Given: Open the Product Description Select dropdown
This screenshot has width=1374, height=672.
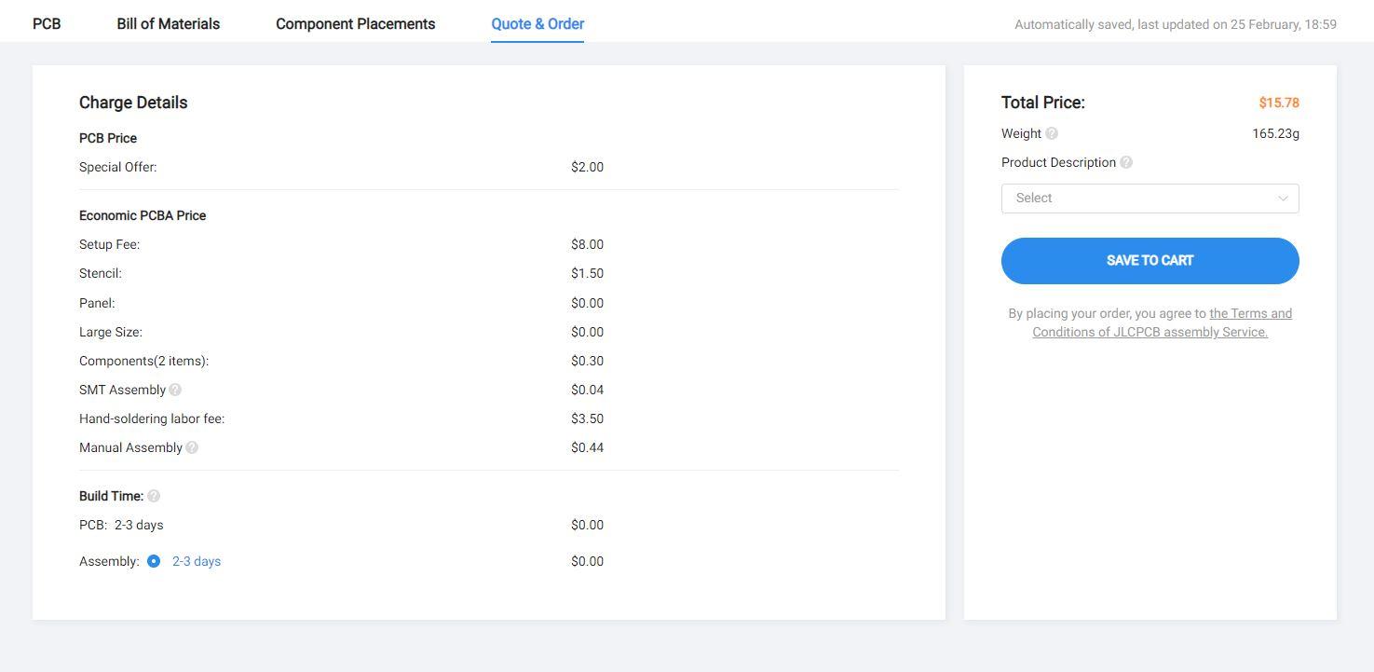Looking at the screenshot, I should point(1150,199).
